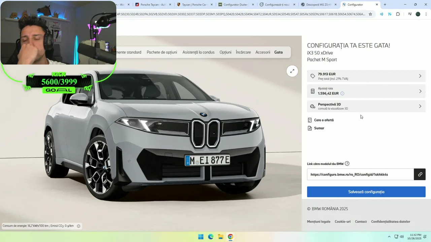Click the 3D globe icon beside Perspectivă 3D
The width and height of the screenshot is (431, 242).
coord(312,107)
